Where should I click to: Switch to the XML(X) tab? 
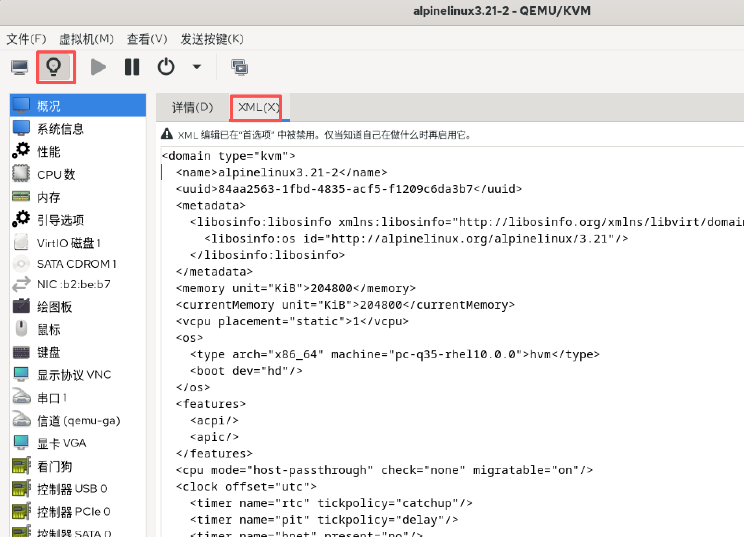(x=258, y=107)
